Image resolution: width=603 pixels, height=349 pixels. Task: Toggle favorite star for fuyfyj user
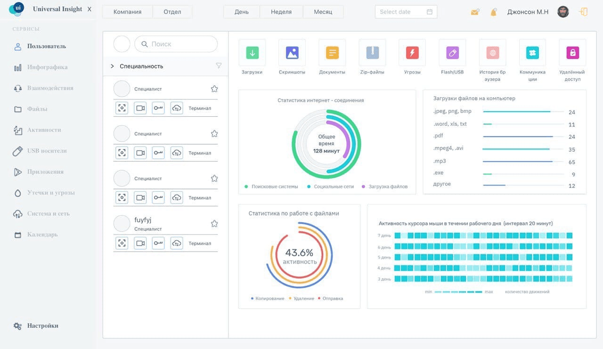coord(214,223)
